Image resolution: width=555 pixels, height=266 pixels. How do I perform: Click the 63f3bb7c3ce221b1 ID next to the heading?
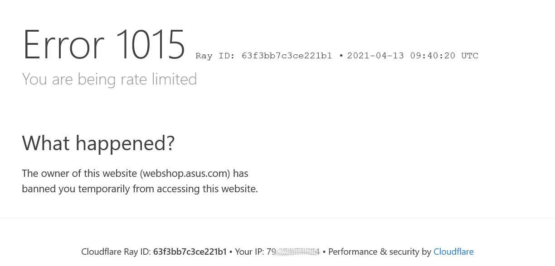pos(287,56)
